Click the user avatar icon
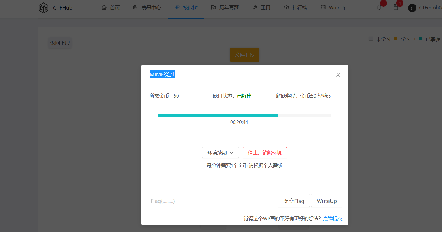Image resolution: width=442 pixels, height=232 pixels. pos(412,8)
